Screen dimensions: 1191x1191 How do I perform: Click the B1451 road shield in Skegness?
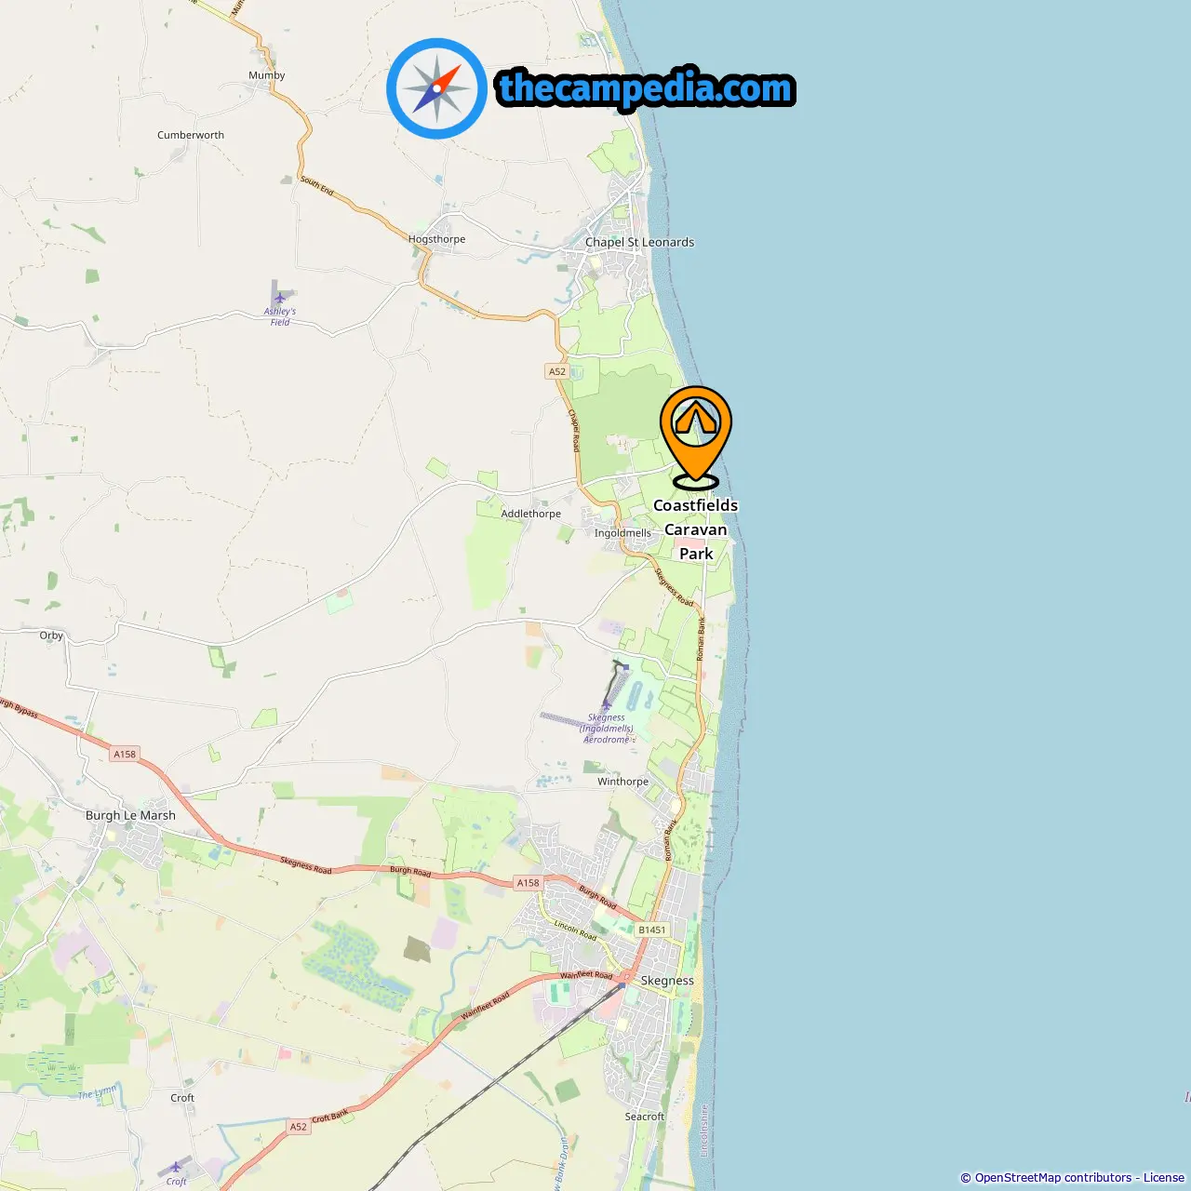coord(652,930)
